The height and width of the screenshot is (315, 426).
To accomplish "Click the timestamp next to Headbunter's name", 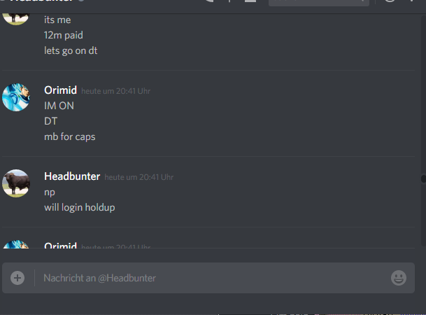I will click(139, 177).
